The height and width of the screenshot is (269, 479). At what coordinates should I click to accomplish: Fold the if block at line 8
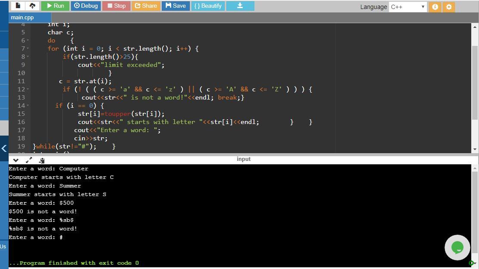(28, 57)
